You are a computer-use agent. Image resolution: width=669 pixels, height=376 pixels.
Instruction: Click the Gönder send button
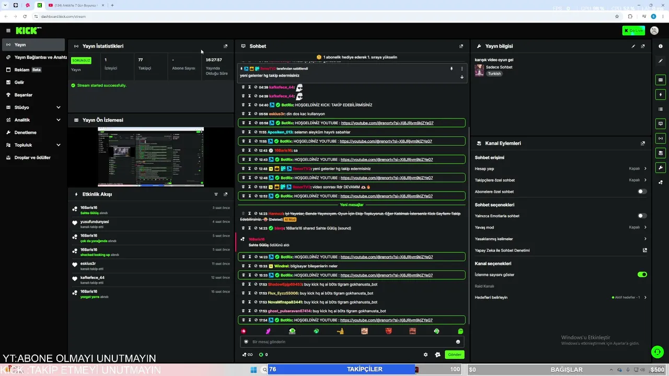click(x=455, y=355)
